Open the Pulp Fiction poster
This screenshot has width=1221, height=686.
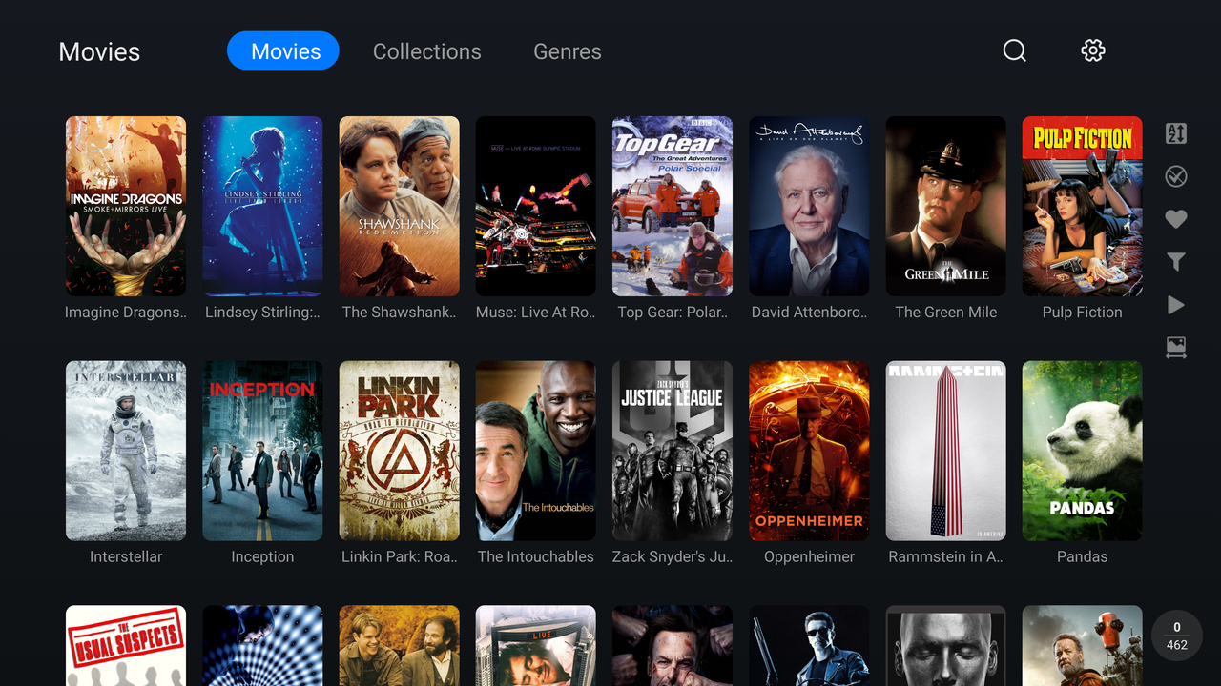(x=1082, y=206)
